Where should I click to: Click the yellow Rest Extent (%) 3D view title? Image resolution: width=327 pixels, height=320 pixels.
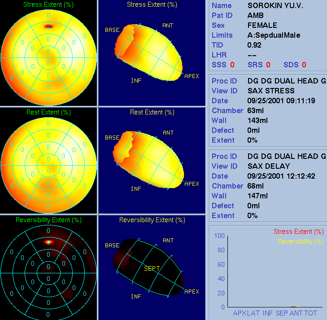click(152, 112)
